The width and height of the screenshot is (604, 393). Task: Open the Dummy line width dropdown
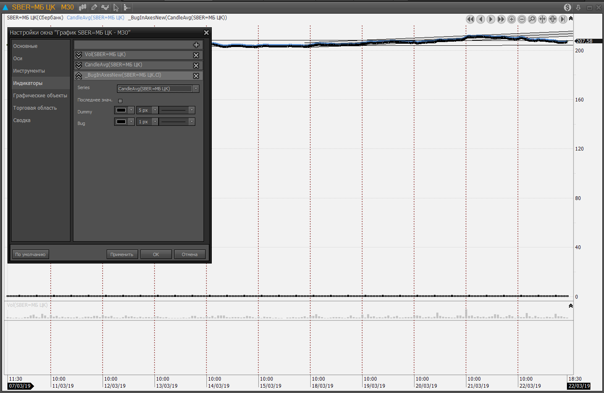point(155,110)
